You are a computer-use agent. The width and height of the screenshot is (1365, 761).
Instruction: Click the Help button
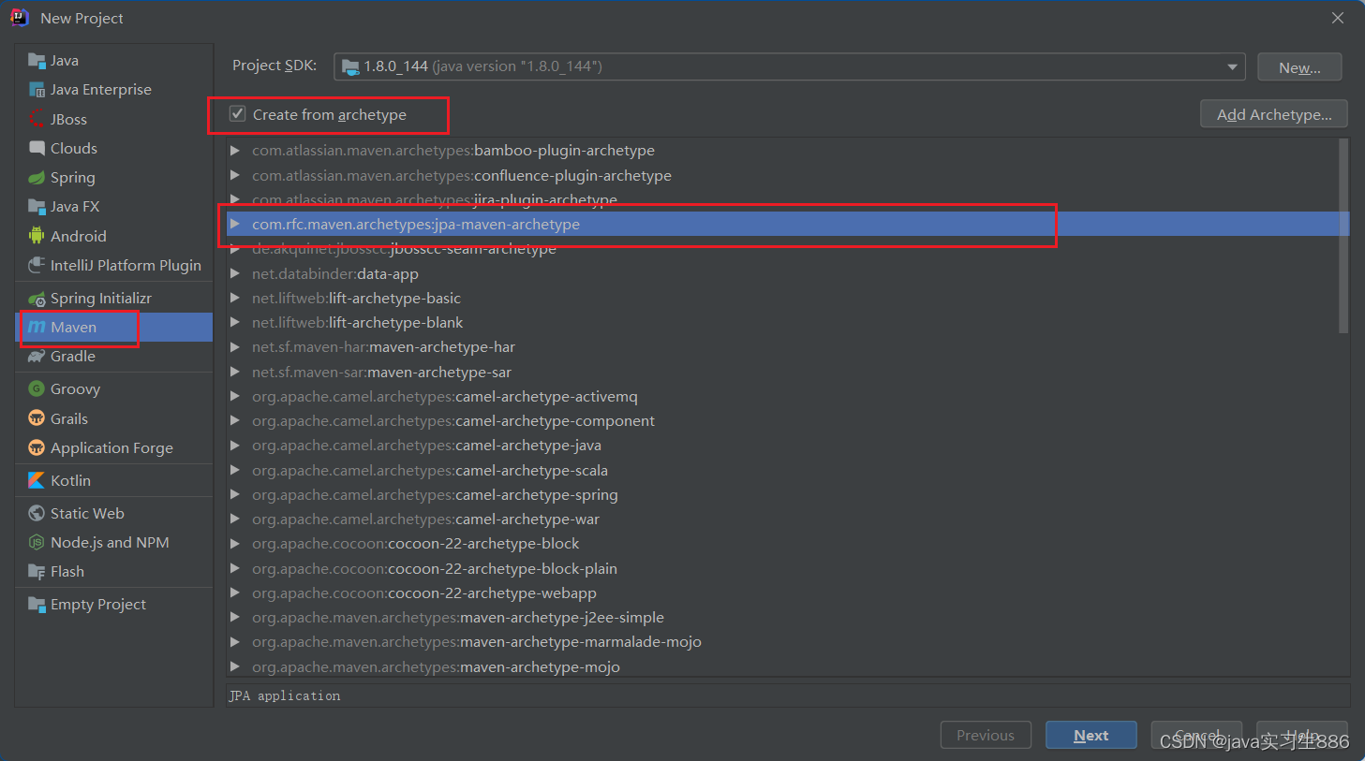click(x=1302, y=735)
